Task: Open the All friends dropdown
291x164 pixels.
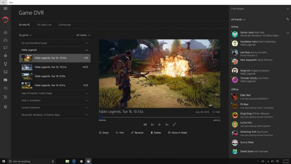Action: [x=238, y=19]
